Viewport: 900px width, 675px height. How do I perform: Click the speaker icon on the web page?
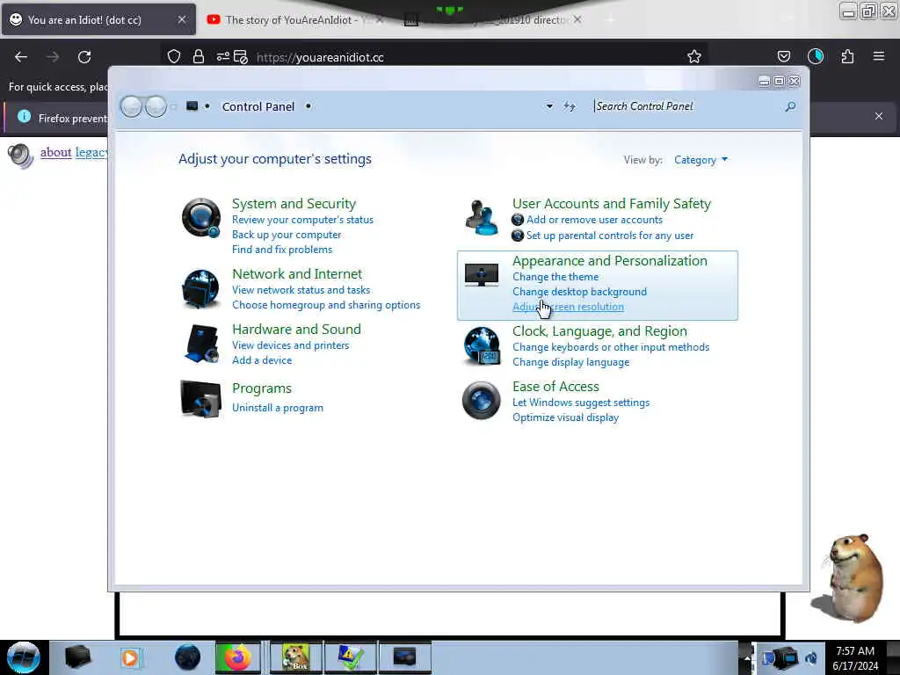coord(21,156)
